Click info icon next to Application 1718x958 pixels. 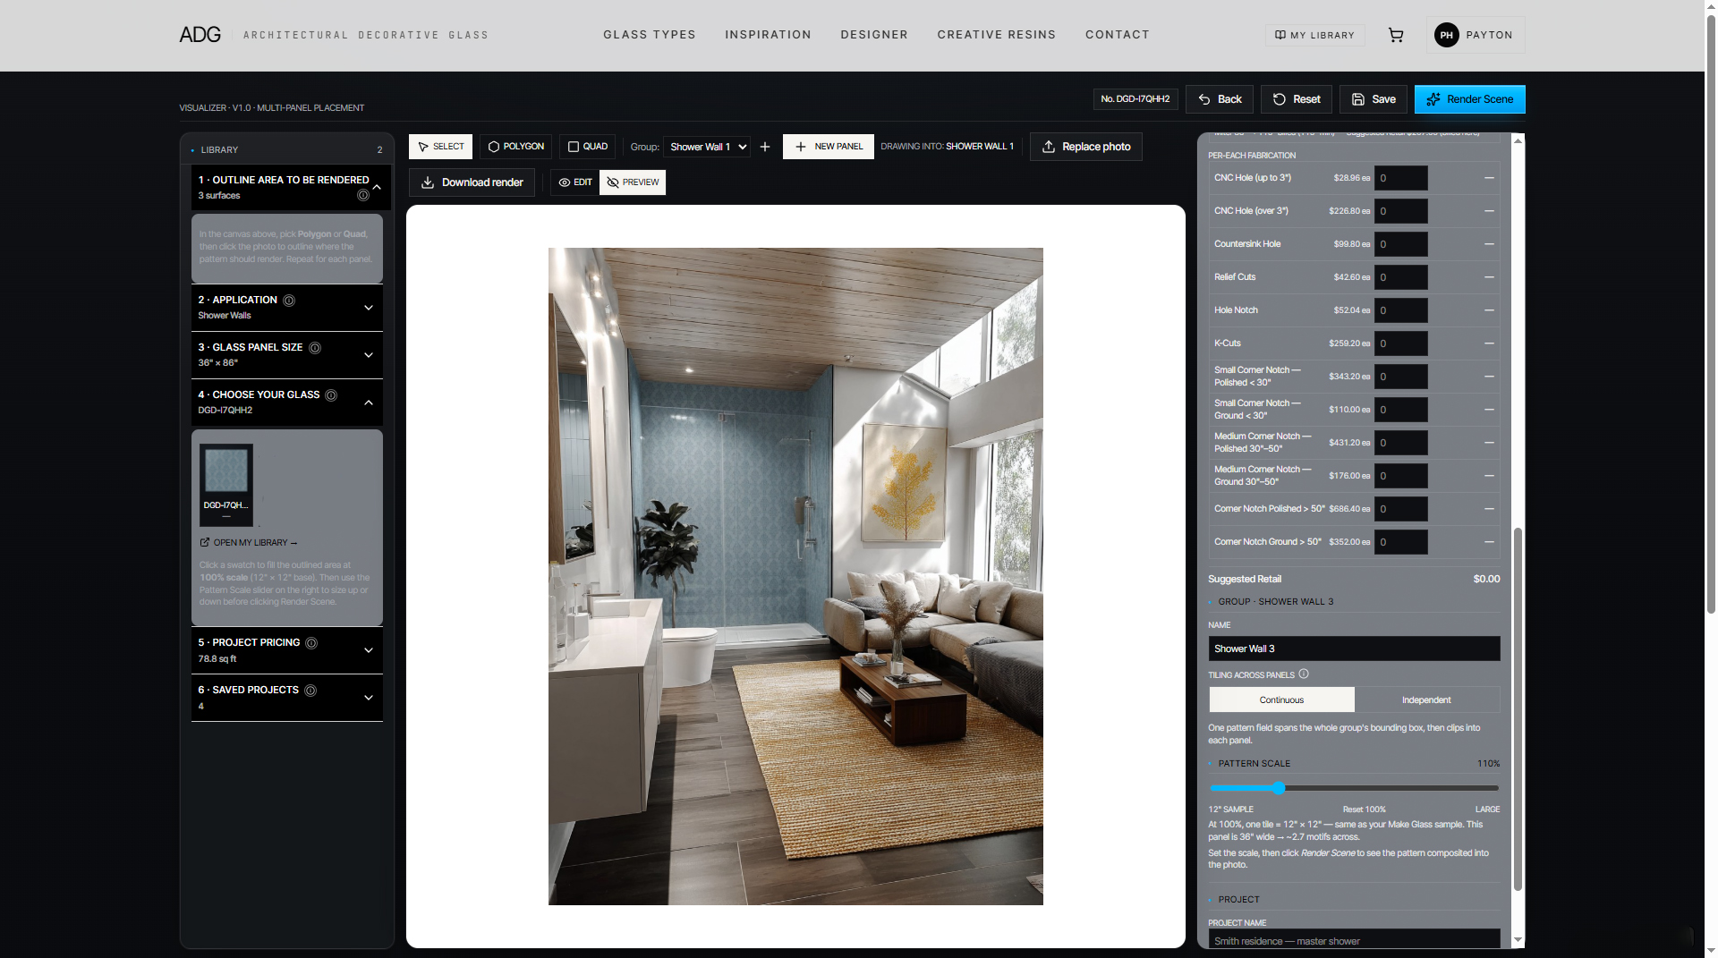coord(289,301)
